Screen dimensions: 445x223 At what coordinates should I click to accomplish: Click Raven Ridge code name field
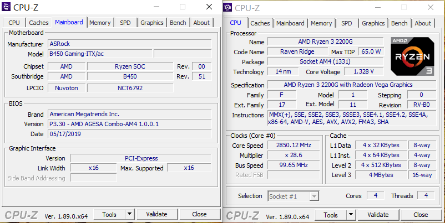click(297, 51)
